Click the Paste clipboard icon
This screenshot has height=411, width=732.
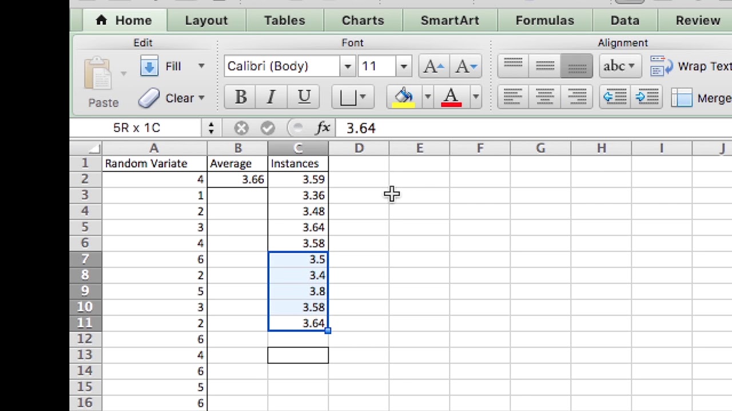[x=100, y=73]
